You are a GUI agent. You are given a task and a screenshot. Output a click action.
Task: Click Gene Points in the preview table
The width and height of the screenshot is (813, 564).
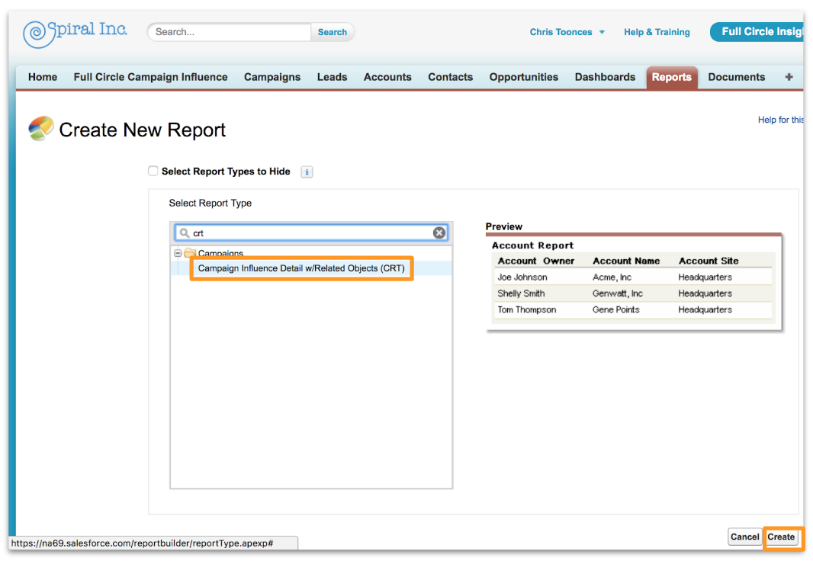[616, 310]
